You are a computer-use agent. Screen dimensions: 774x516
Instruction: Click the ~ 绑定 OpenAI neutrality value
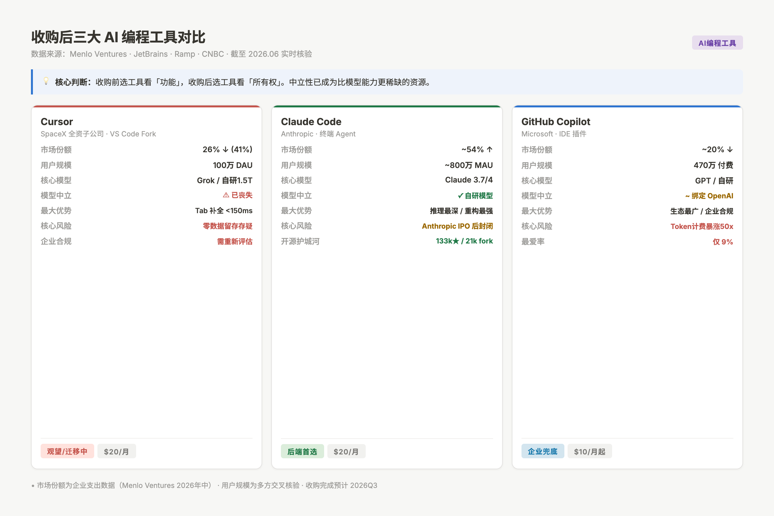click(709, 196)
